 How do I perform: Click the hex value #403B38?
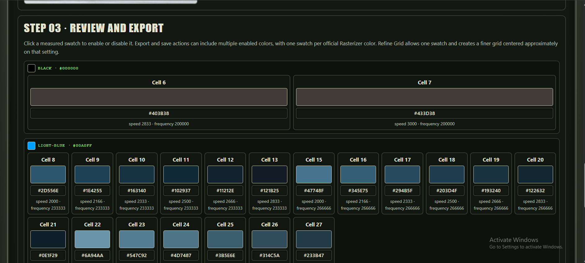click(159, 113)
